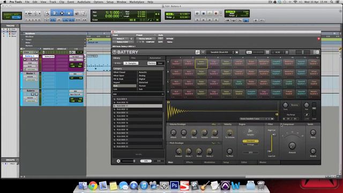The image size is (343, 193).
Task: Click the To Volume velocity knob
Action: pyautogui.click(x=230, y=132)
